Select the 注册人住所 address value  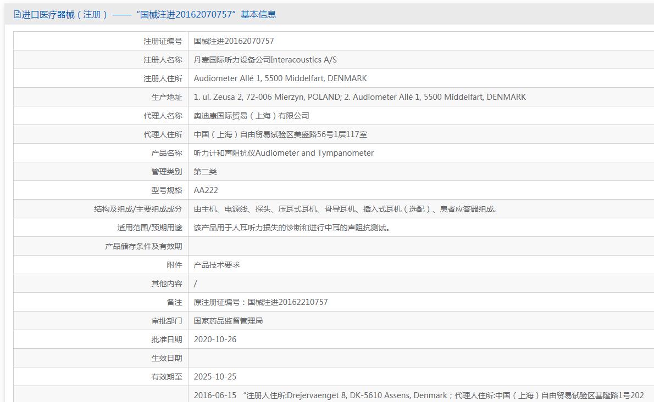pyautogui.click(x=280, y=78)
